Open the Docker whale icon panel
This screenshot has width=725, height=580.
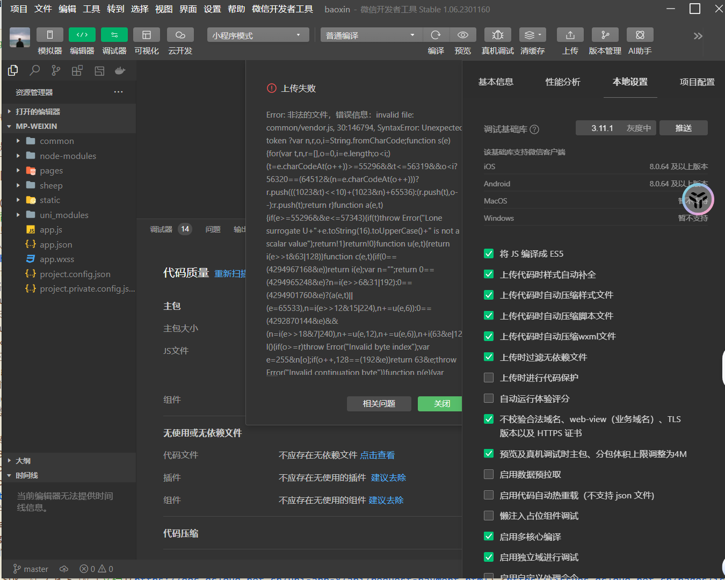click(120, 70)
